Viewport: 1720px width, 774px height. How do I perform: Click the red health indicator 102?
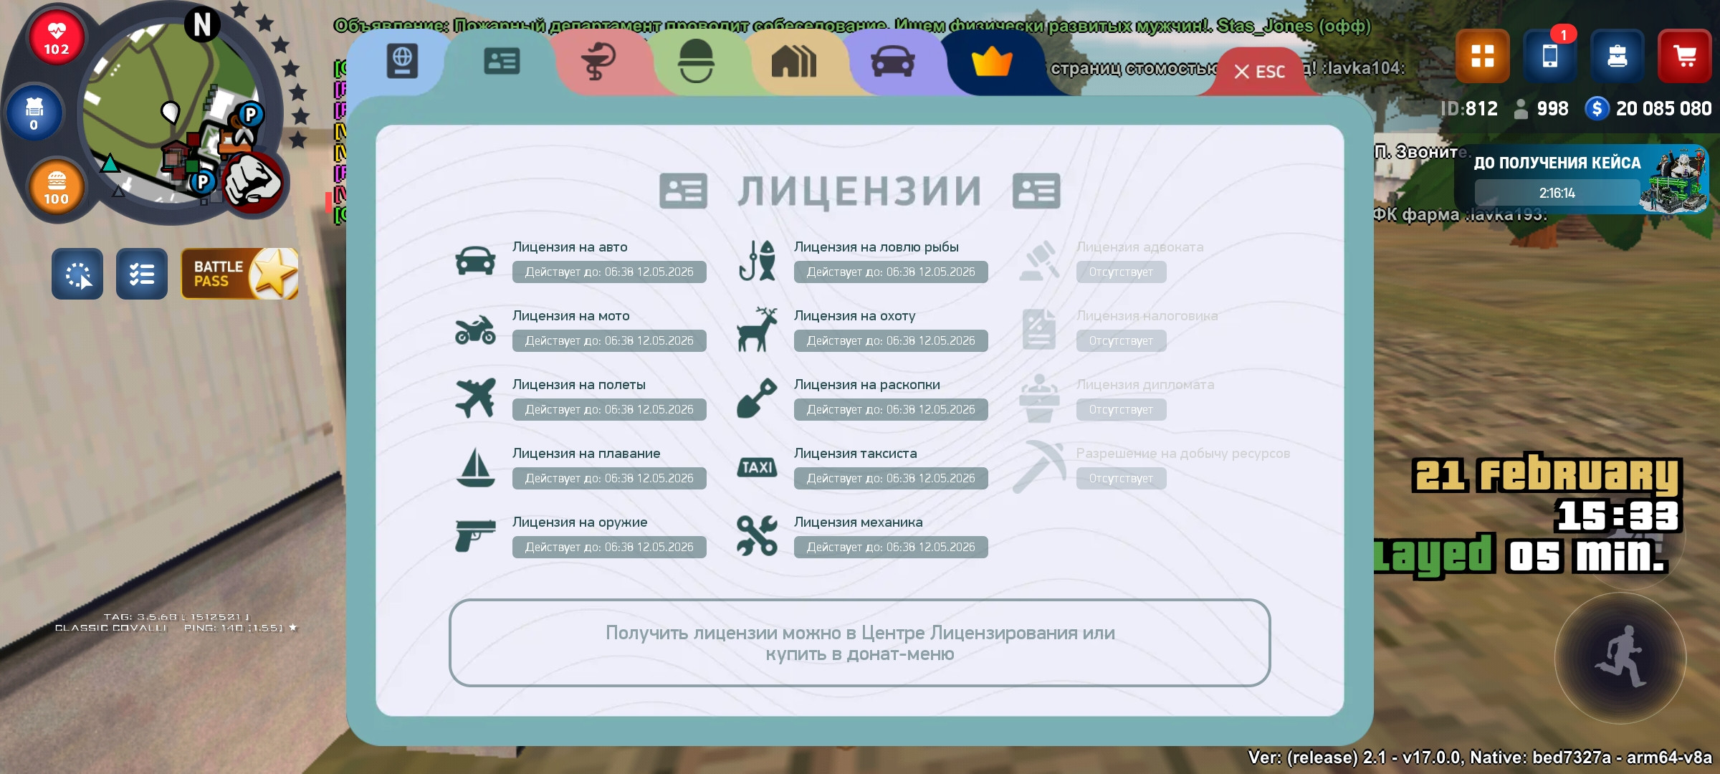pyautogui.click(x=57, y=37)
